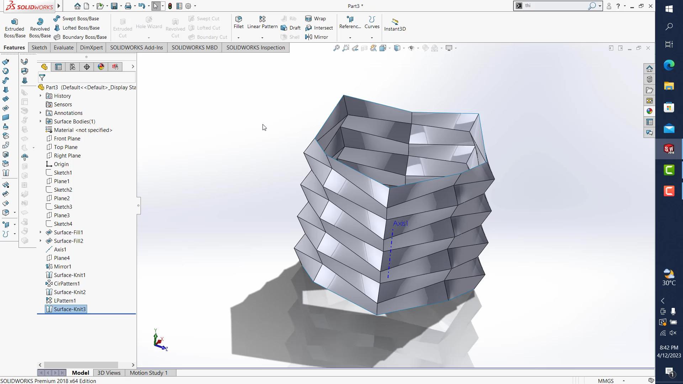Toggle Hide/Show Items eye icon
The image size is (683, 384).
tap(411, 48)
